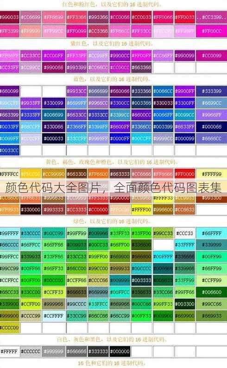Click the title text 颜色代码大全图片

click(54, 188)
